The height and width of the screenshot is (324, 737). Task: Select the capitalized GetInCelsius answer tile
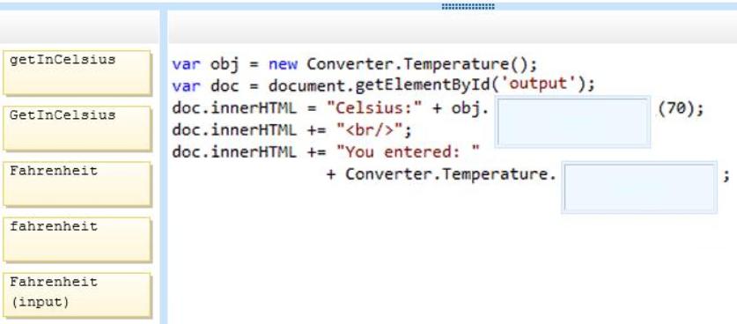(77, 129)
